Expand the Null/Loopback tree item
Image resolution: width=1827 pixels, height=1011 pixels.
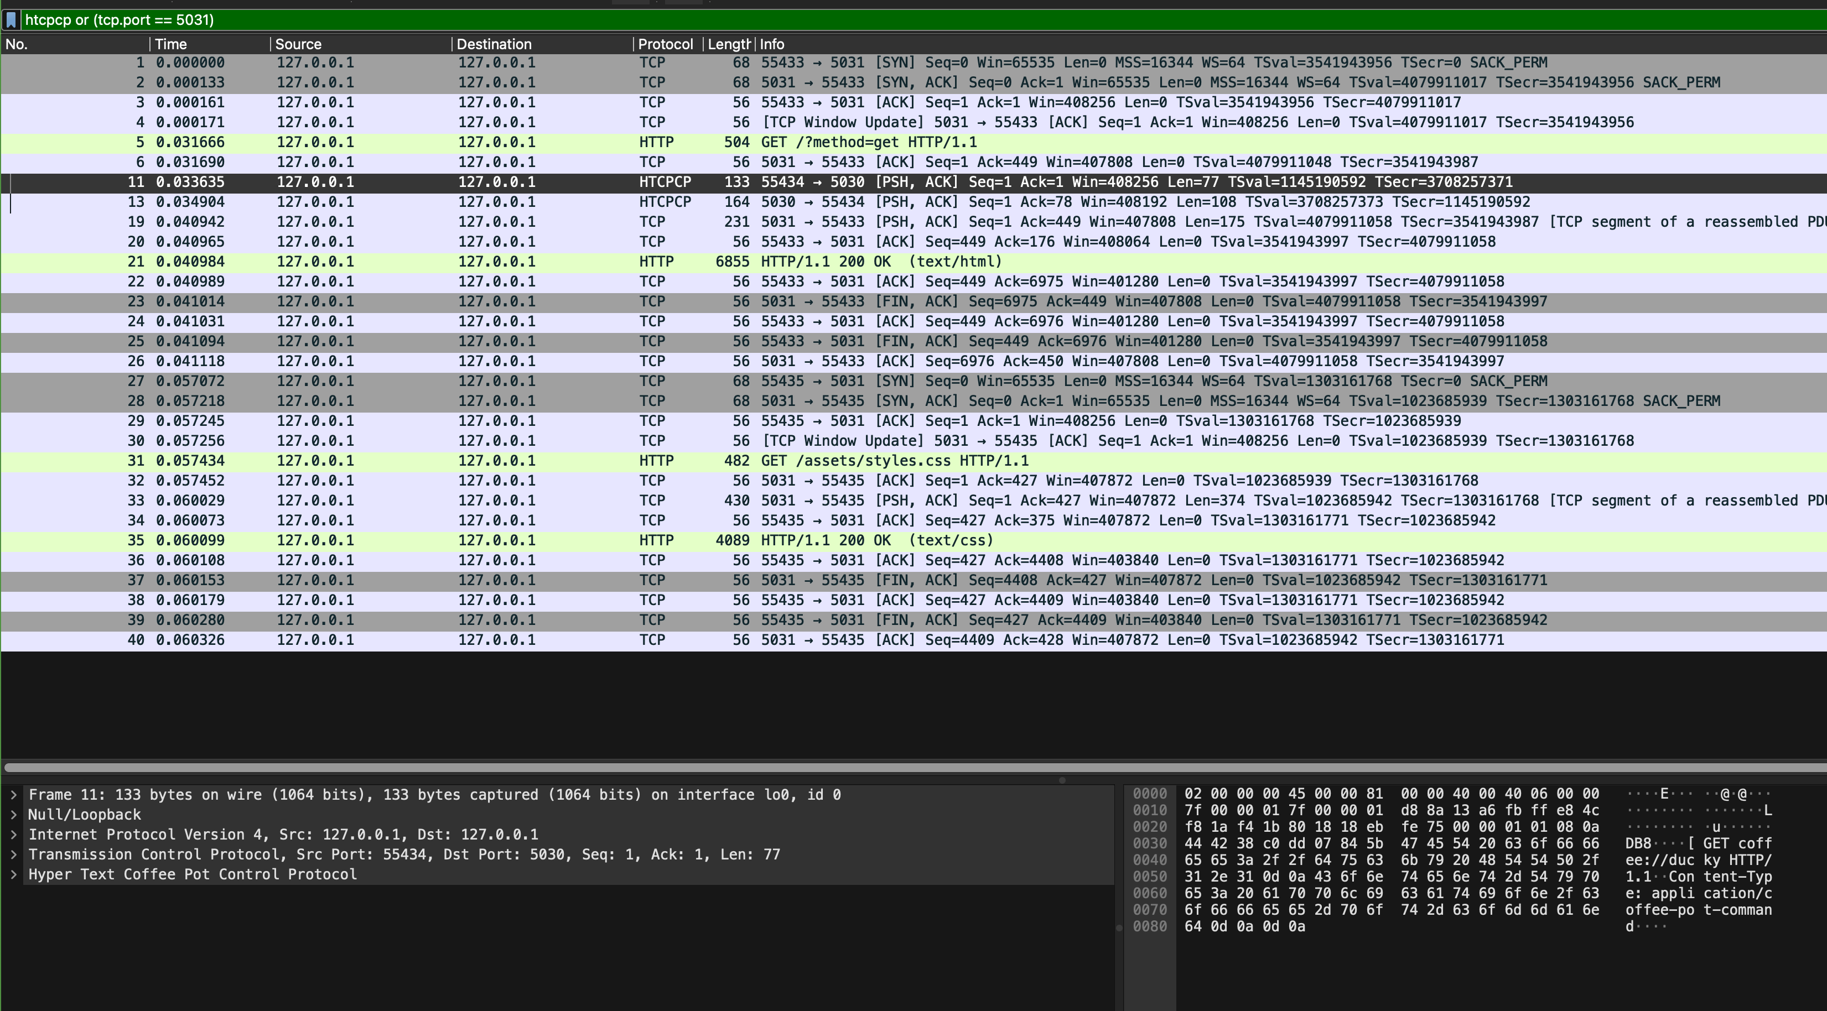pyautogui.click(x=13, y=815)
